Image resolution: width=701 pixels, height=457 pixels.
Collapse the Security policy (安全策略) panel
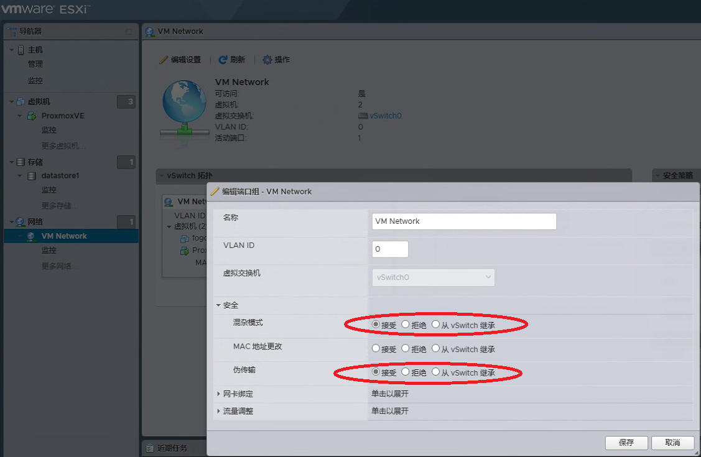(657, 176)
